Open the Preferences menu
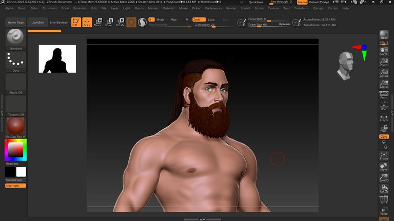Screen dimensions: 394x221 [213, 8]
